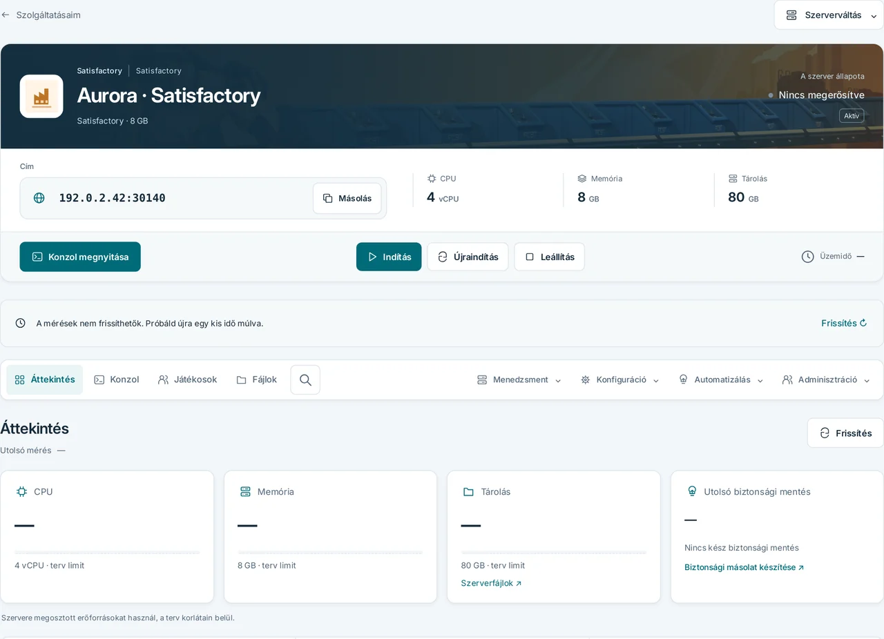Screen dimensions: 884x639
Task: Open the Szerverfájlok link
Action: click(492, 583)
